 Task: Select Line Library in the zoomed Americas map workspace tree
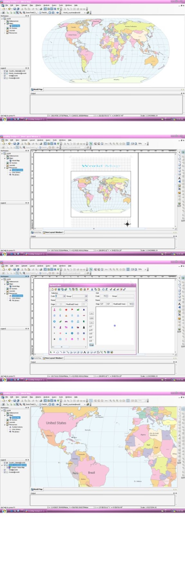click(x=16, y=429)
